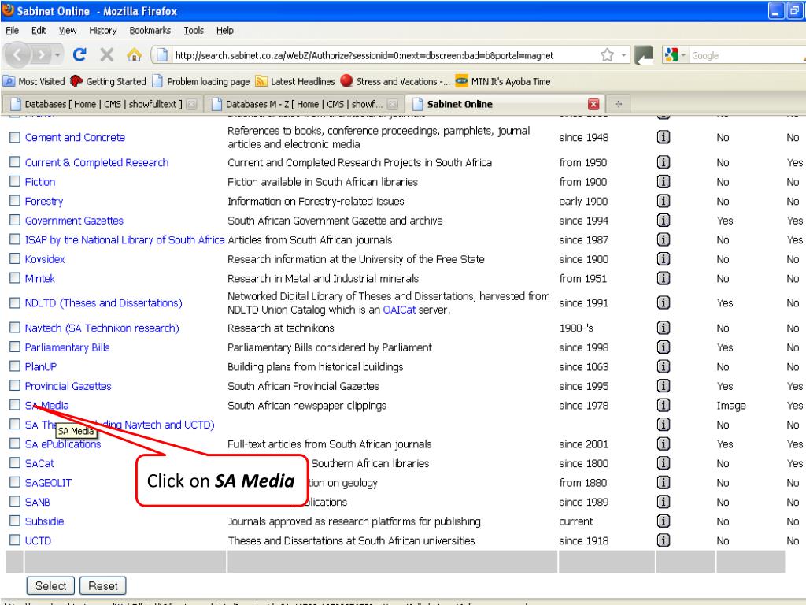Open the Getting Started bookmark

pyautogui.click(x=109, y=81)
